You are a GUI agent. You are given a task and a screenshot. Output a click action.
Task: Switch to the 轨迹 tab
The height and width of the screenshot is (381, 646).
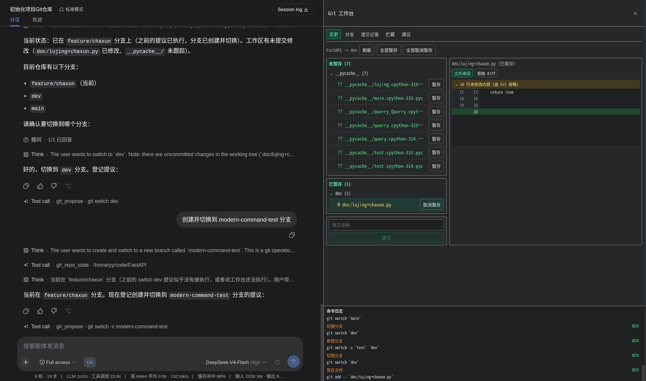tap(38, 20)
